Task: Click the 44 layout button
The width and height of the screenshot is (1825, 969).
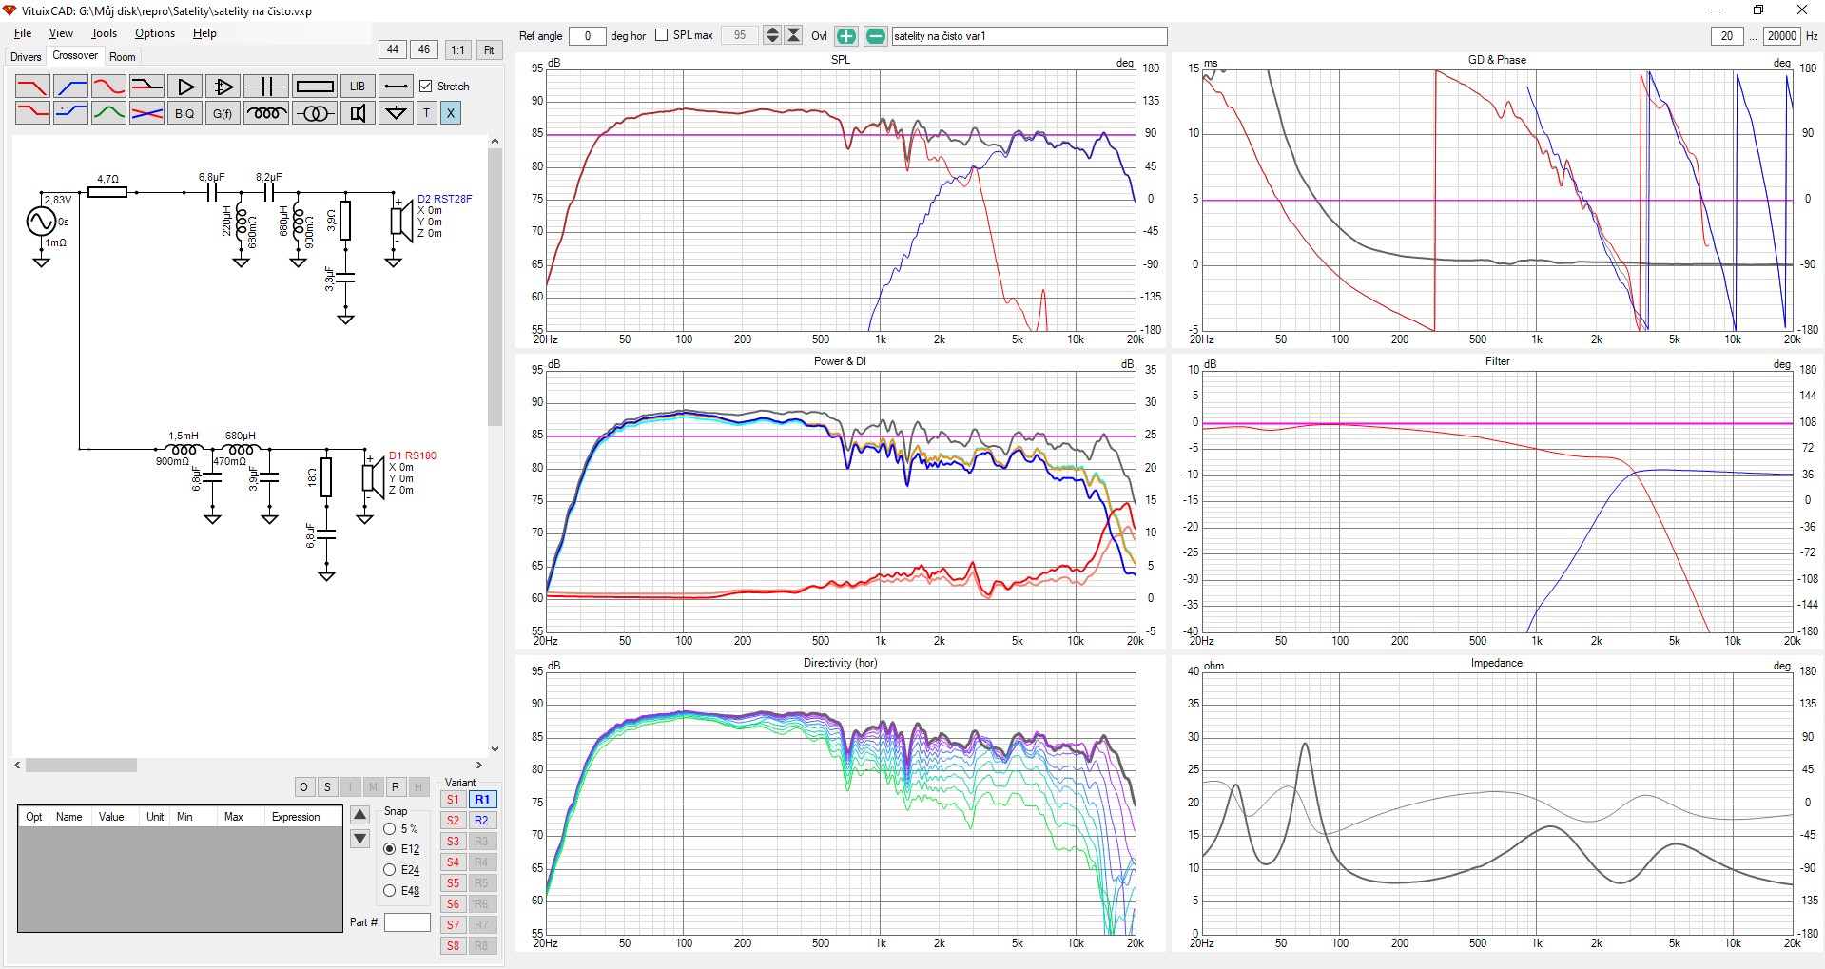Action: tap(393, 49)
